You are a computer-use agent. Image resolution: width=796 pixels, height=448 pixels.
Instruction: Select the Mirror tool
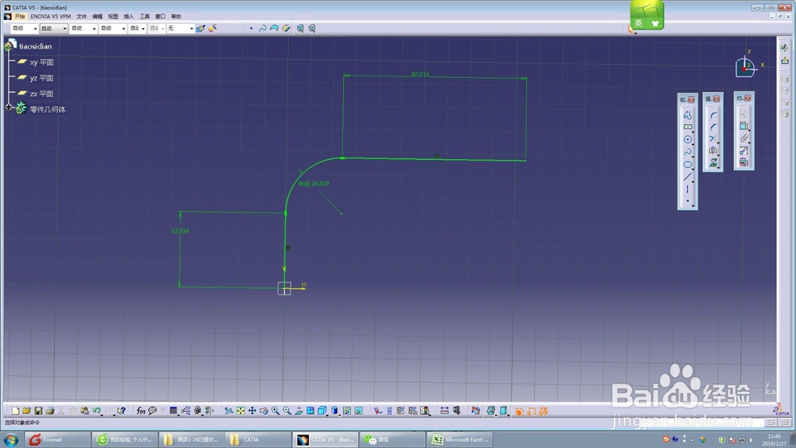712,150
